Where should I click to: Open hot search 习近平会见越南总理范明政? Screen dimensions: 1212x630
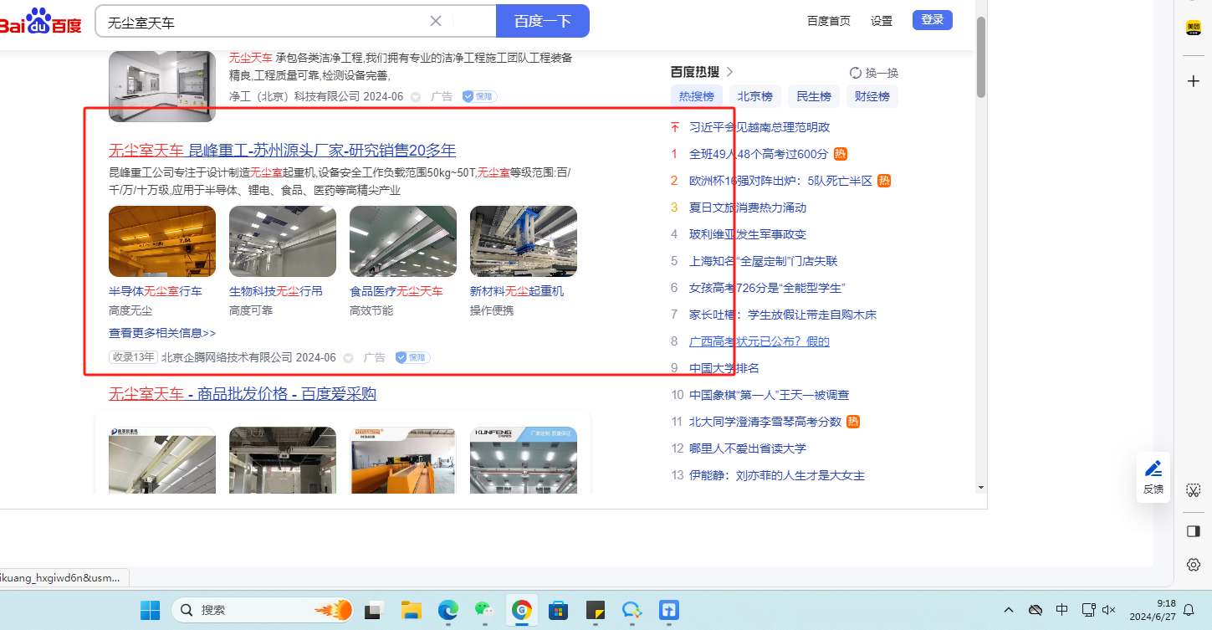pyautogui.click(x=759, y=127)
